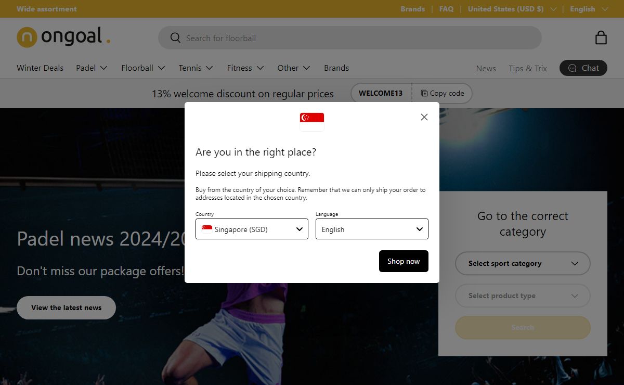Click View the latest news button
The image size is (624, 385).
click(x=66, y=307)
